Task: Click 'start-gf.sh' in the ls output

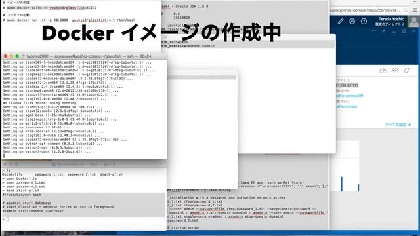Action: (x=111, y=174)
